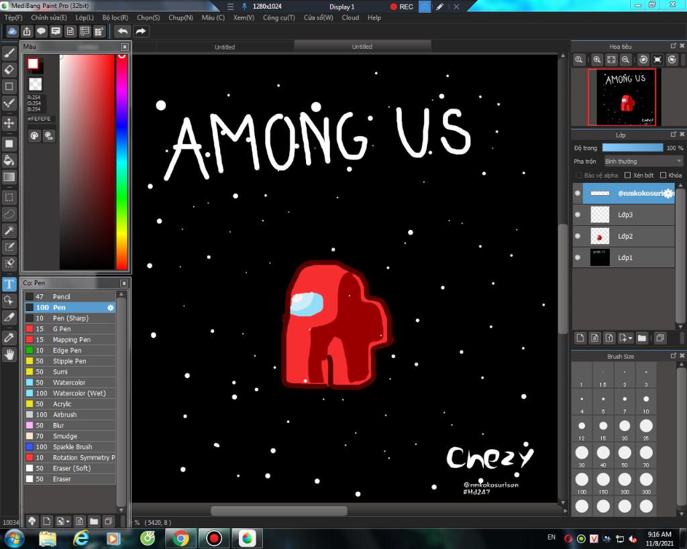Select transparent color swatch in Màu panel
687x549 pixels.
35,84
